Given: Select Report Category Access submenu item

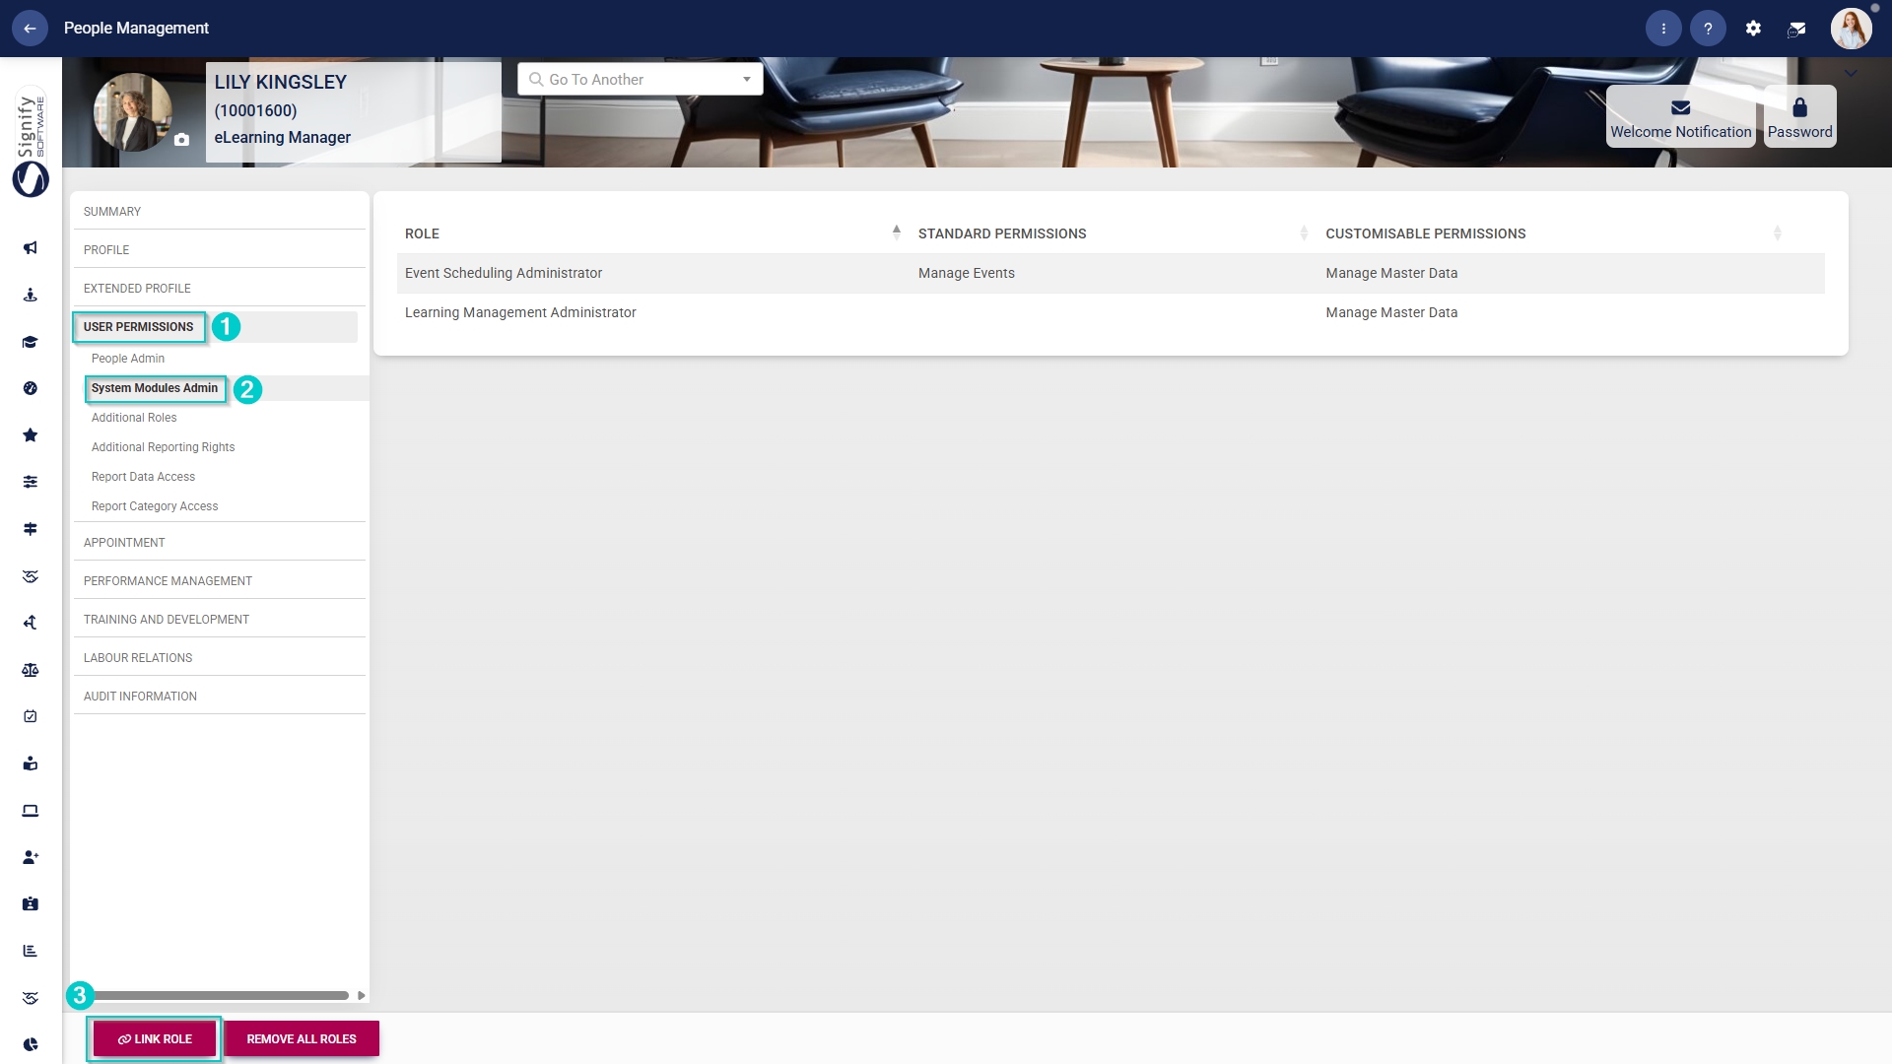Looking at the screenshot, I should (155, 506).
